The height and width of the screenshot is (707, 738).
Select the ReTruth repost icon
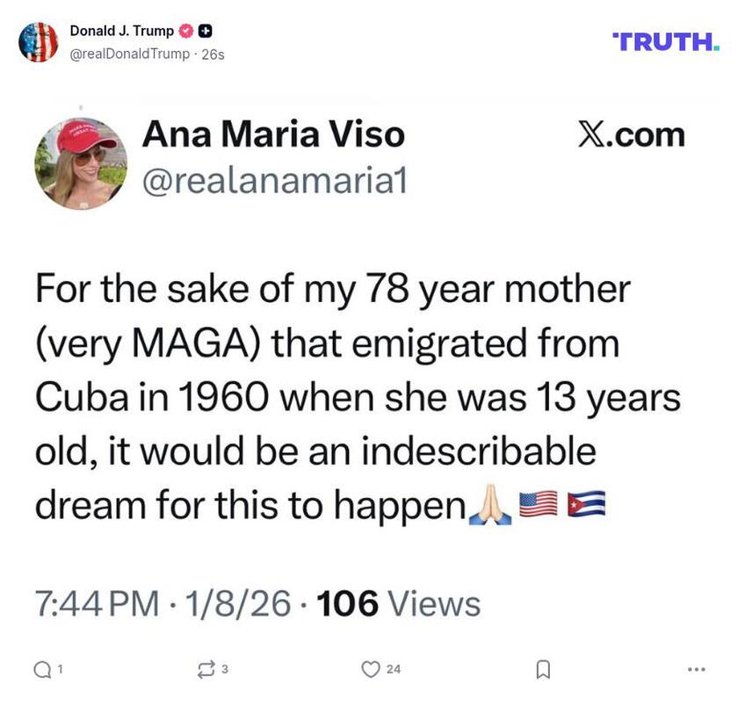[x=206, y=669]
